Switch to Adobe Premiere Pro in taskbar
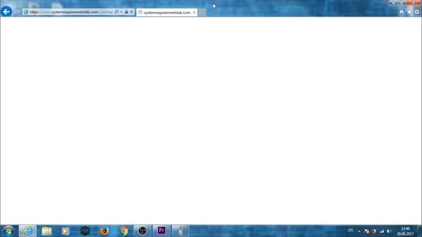Image resolution: width=422 pixels, height=237 pixels. [162, 231]
